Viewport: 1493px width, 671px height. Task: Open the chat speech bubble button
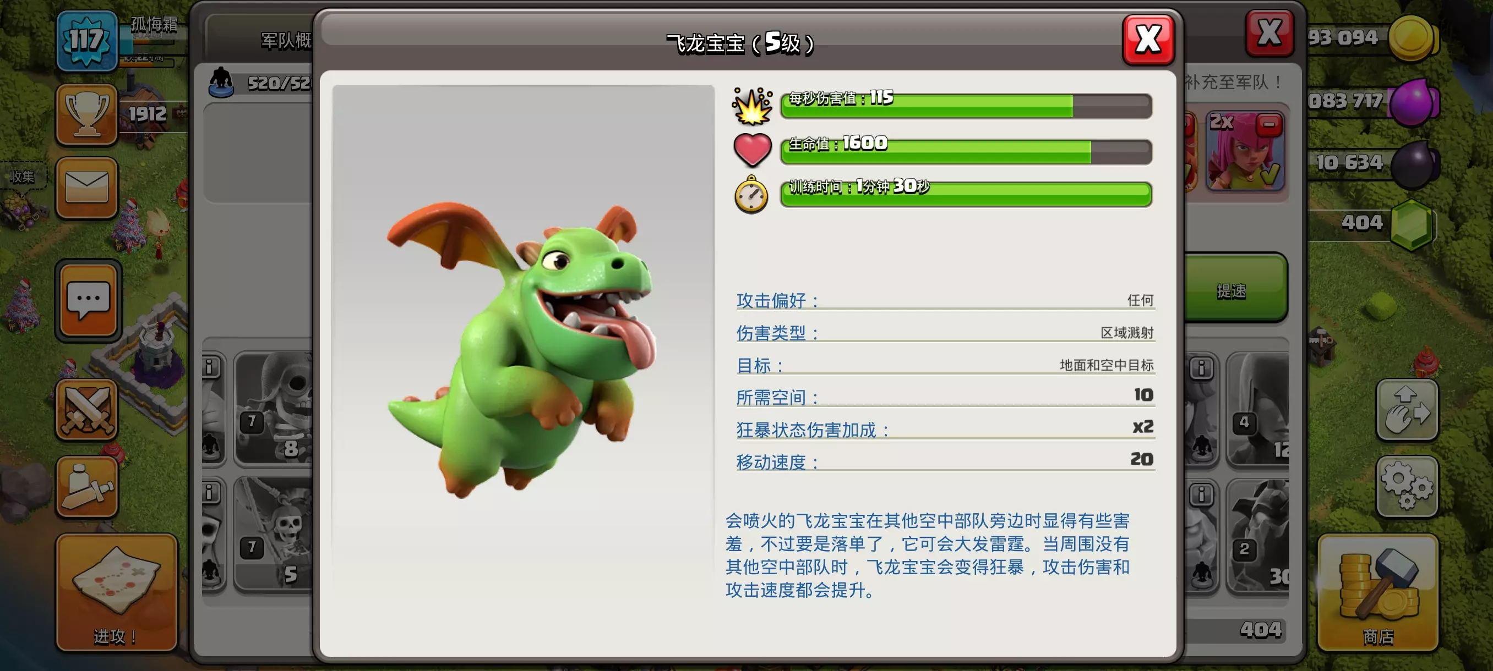tap(88, 300)
